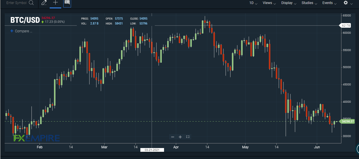Click the symbol search magnifier icon
This screenshot has height=159, width=359.
click(x=31, y=3)
